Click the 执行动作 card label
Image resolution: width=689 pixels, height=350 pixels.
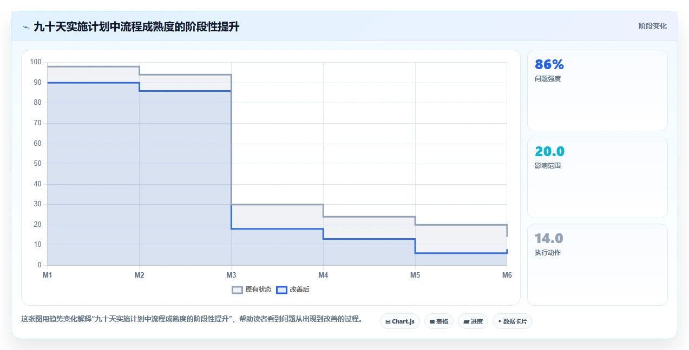click(548, 253)
